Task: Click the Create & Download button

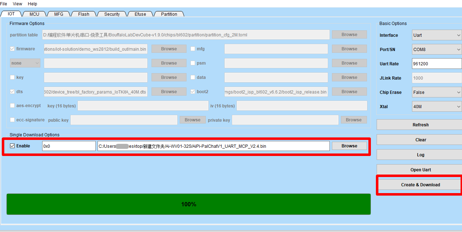Action: click(x=420, y=185)
